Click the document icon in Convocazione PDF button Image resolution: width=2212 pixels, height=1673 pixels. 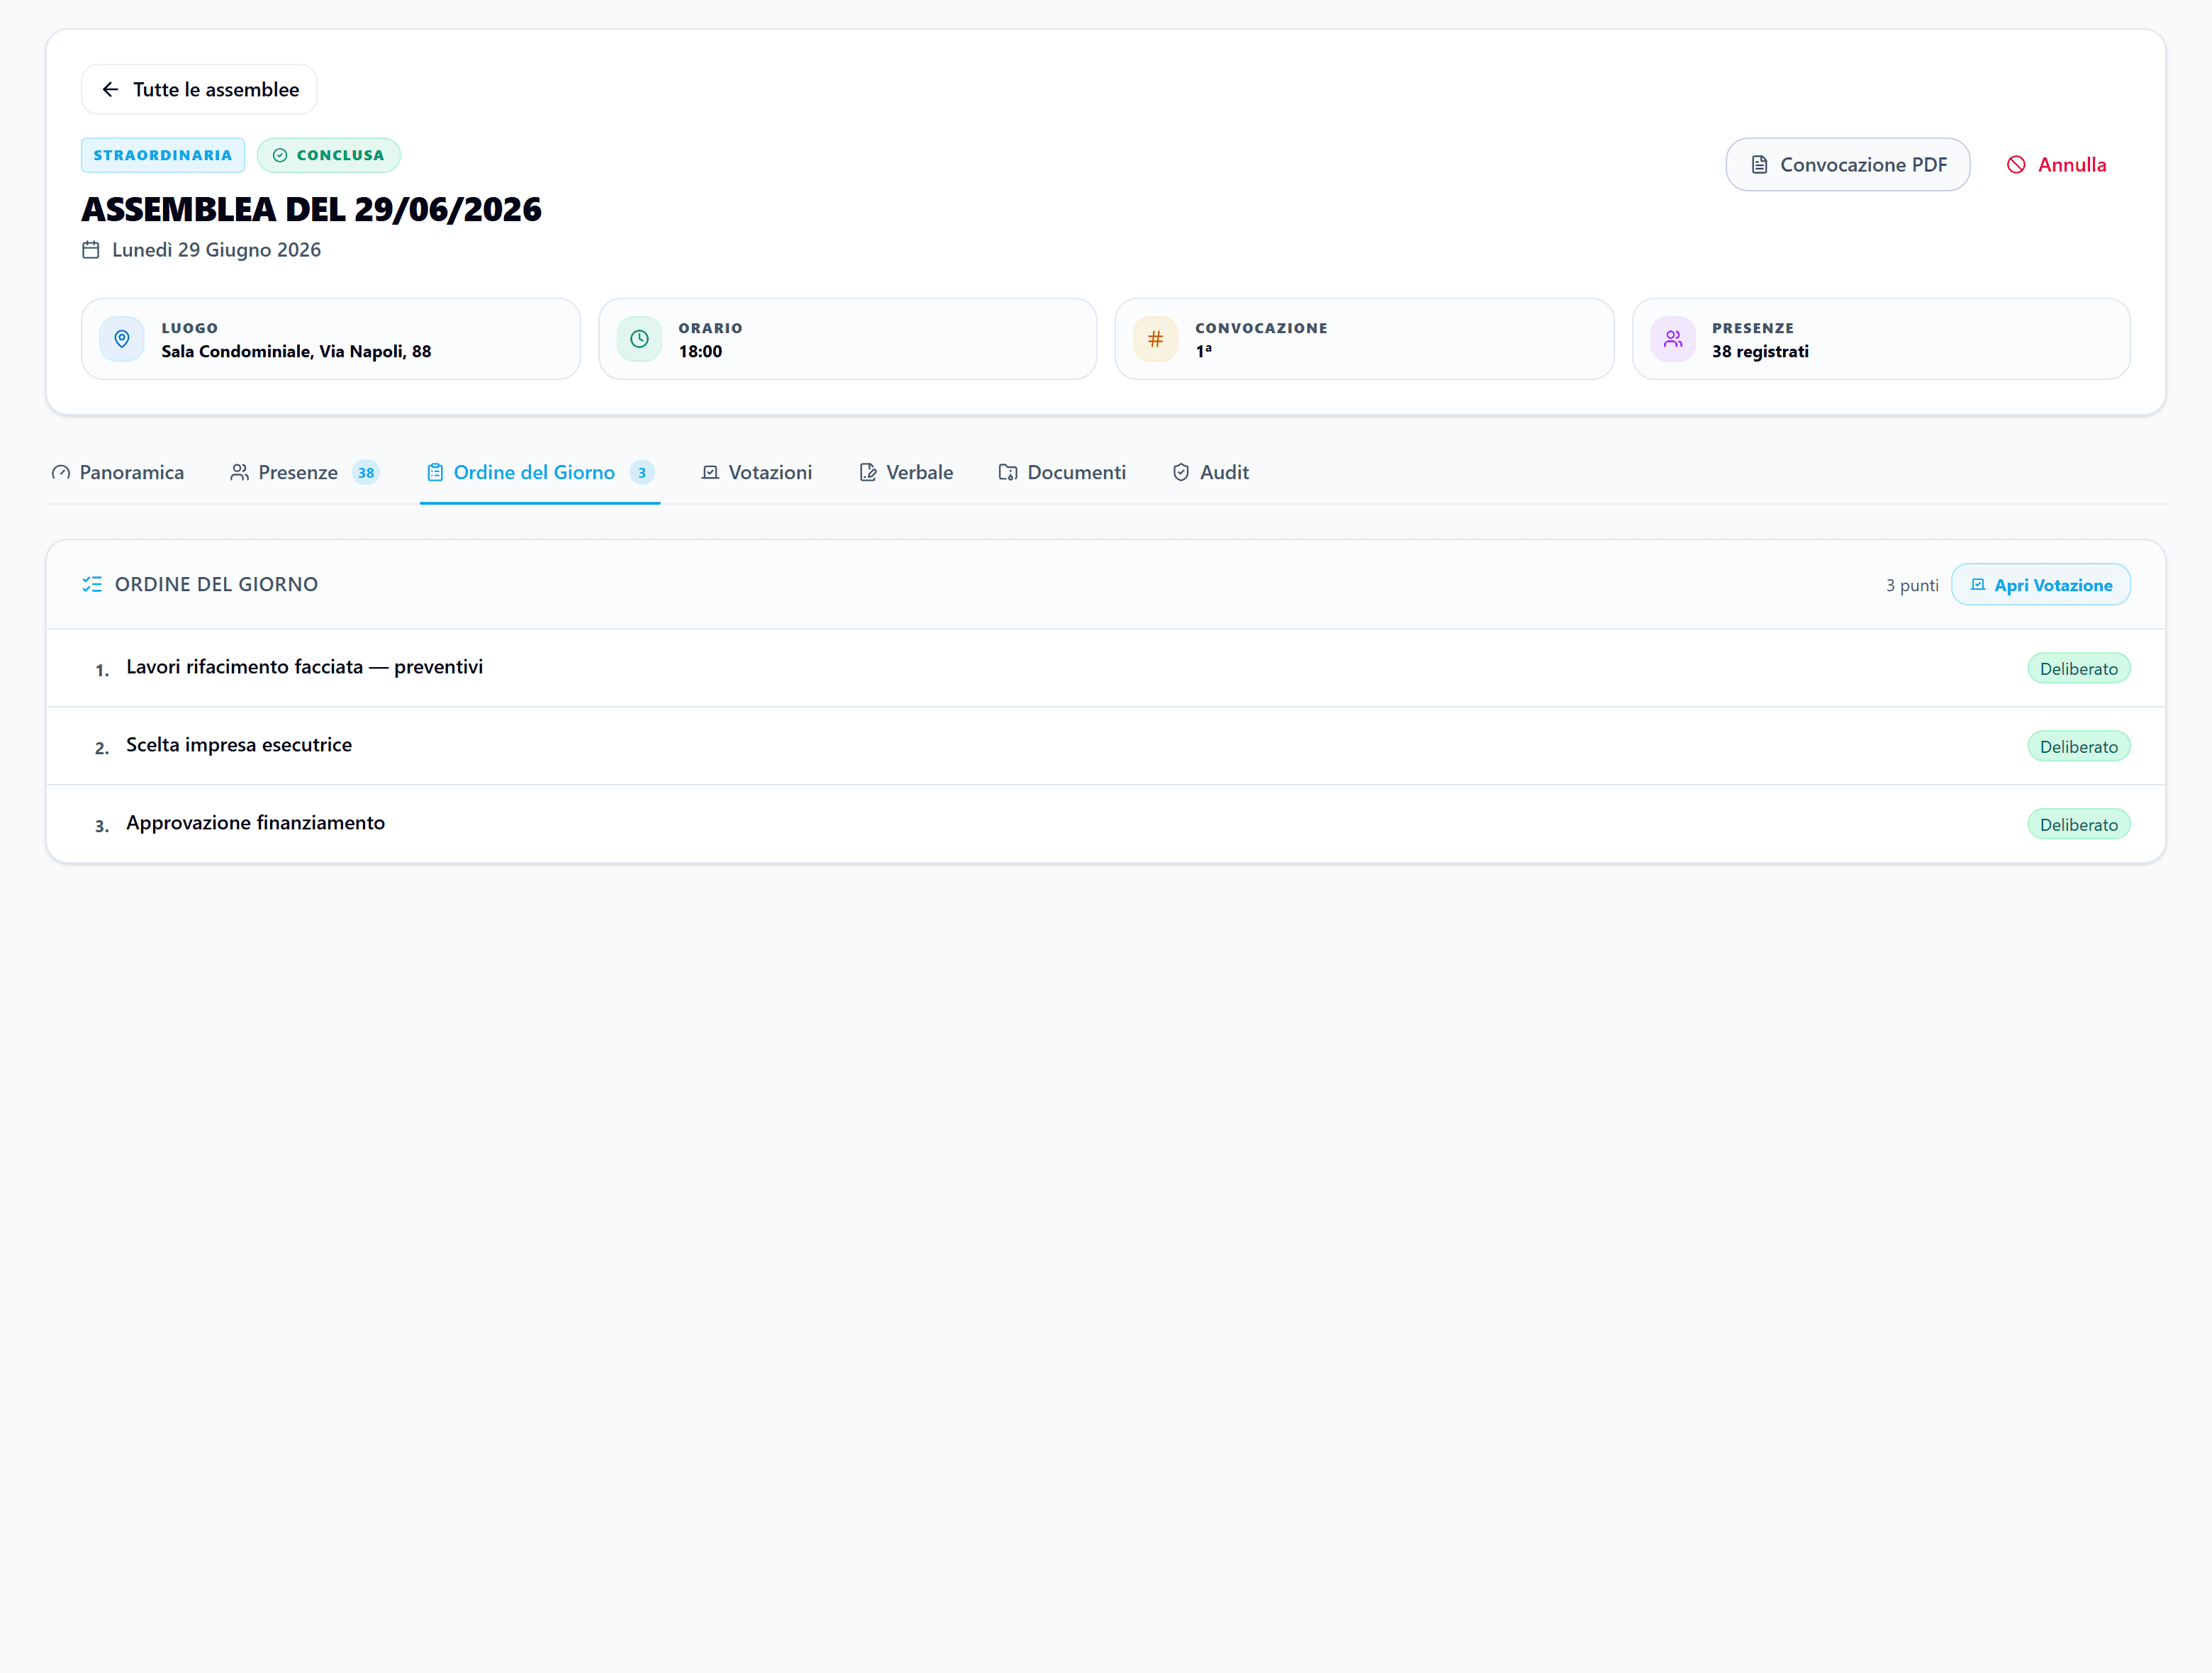[1759, 165]
